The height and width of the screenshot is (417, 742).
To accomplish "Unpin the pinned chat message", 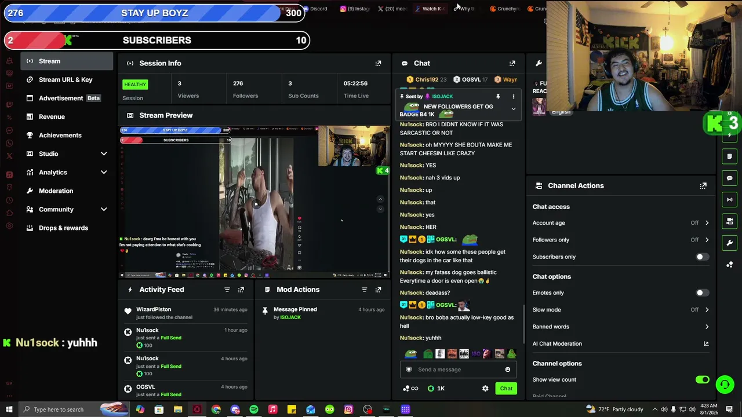I will 498,97.
